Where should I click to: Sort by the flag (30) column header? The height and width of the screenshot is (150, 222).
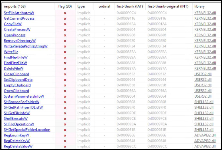coord(65,7)
